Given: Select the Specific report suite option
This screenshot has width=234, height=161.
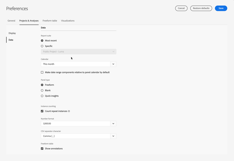Looking at the screenshot, I should coord(42,46).
